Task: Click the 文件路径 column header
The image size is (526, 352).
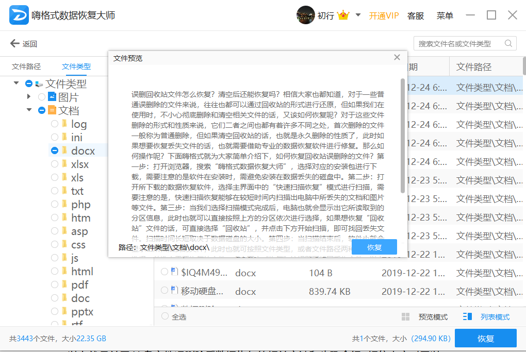Action: click(474, 66)
